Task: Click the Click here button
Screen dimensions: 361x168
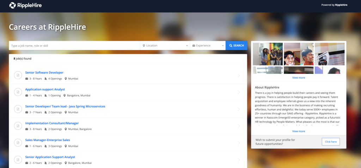Action: 331,142
